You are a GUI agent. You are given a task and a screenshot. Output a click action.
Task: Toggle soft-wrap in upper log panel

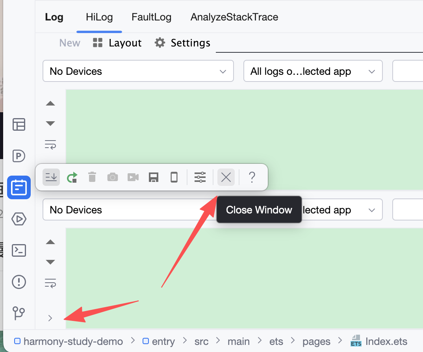50,145
